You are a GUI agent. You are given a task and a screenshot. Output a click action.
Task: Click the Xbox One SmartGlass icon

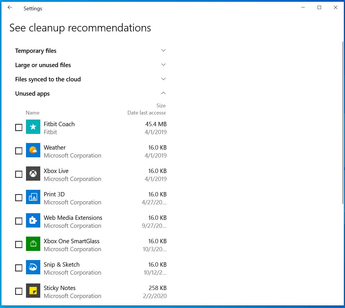coord(33,244)
